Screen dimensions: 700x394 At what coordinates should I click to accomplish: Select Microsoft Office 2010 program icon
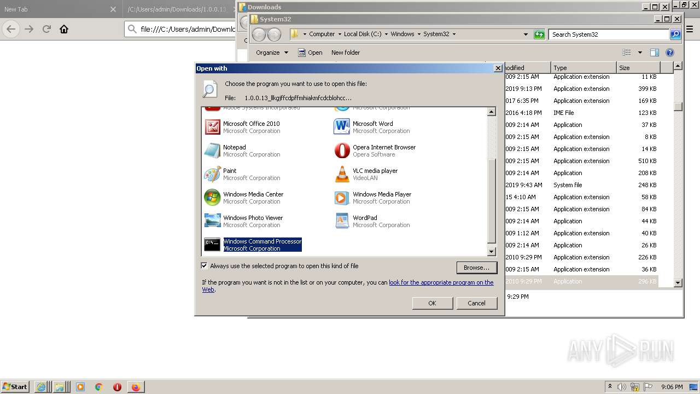point(212,127)
